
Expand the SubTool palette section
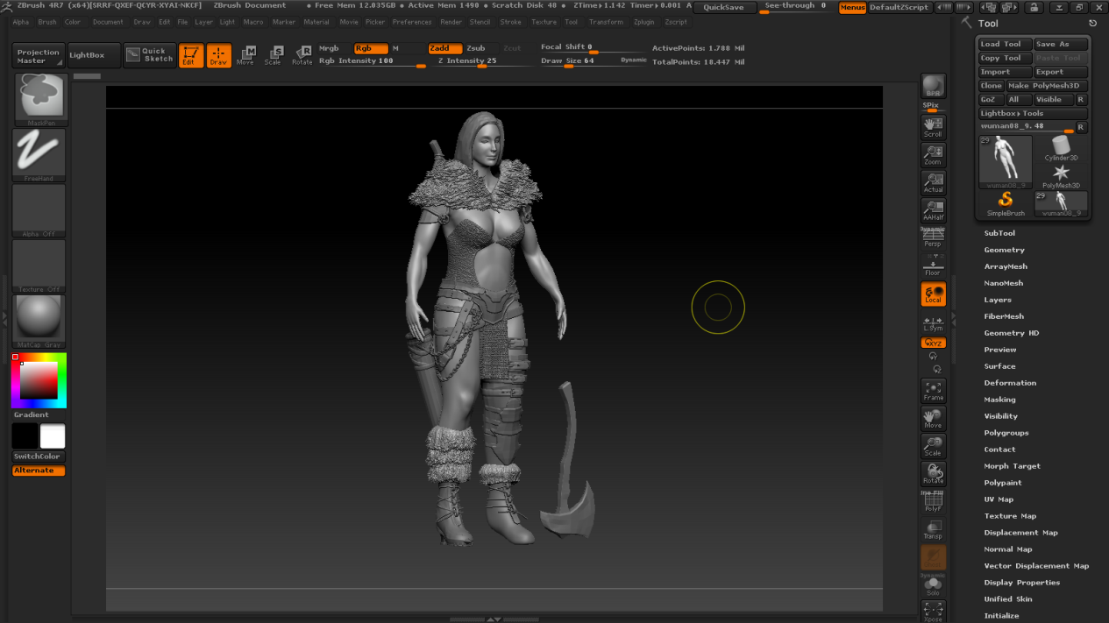pyautogui.click(x=999, y=233)
